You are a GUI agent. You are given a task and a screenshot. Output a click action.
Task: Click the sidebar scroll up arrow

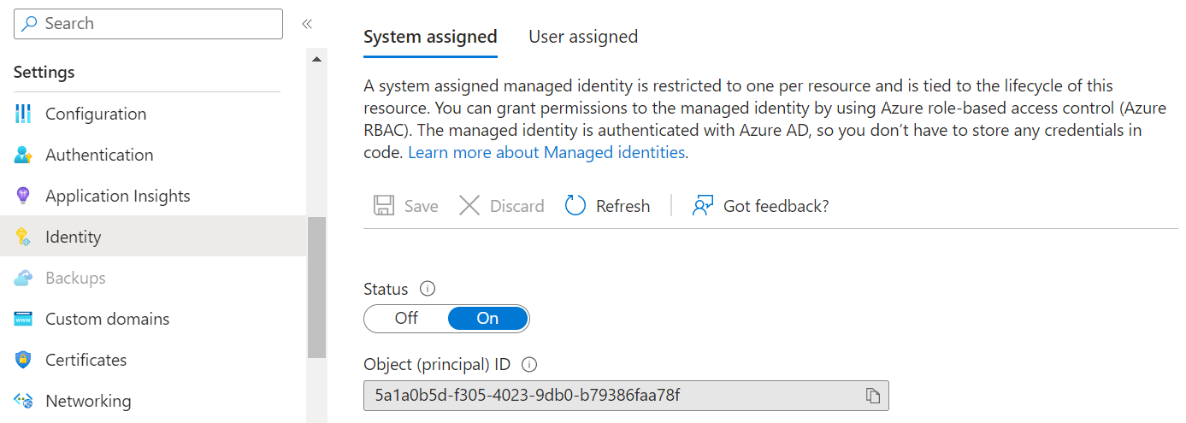click(x=316, y=59)
